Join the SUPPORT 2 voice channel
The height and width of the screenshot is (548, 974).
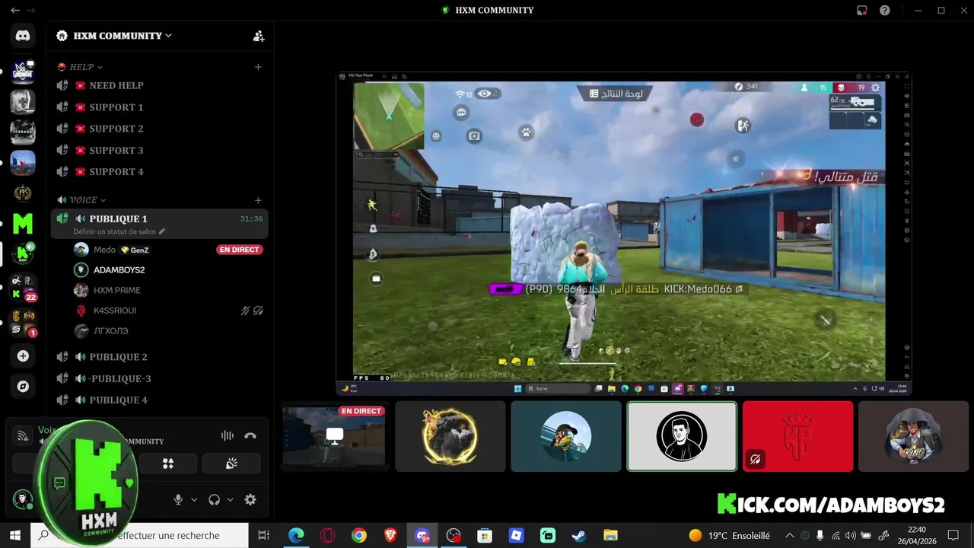[160, 129]
